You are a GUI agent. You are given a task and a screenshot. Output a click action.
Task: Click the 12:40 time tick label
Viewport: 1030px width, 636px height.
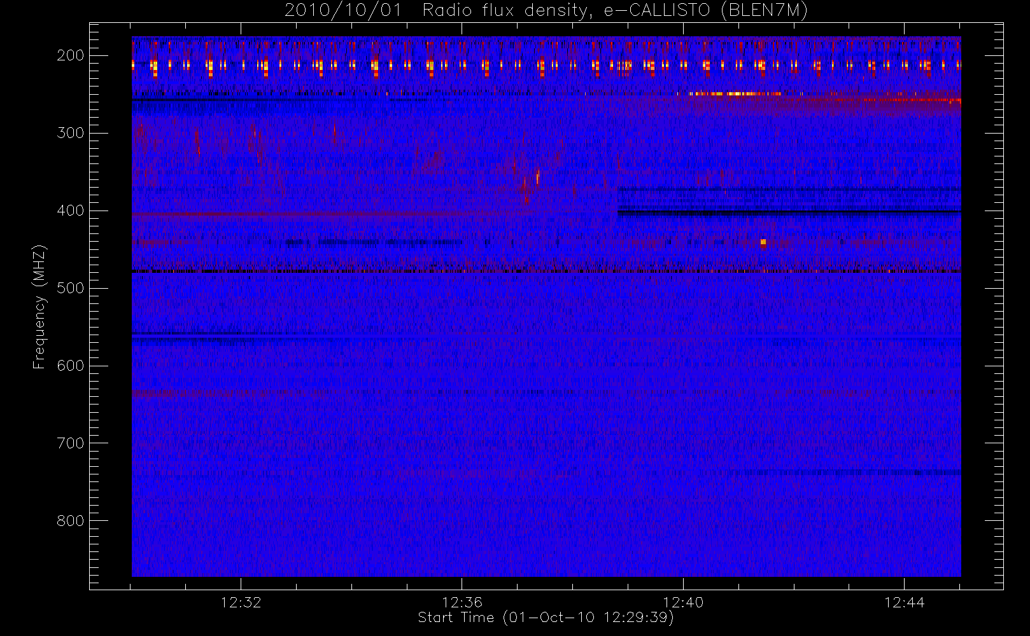[x=683, y=602]
